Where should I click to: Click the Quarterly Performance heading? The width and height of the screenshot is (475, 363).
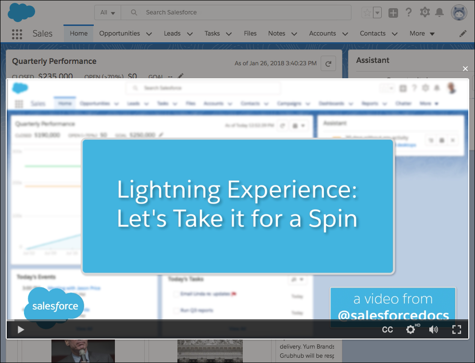pyautogui.click(x=54, y=61)
